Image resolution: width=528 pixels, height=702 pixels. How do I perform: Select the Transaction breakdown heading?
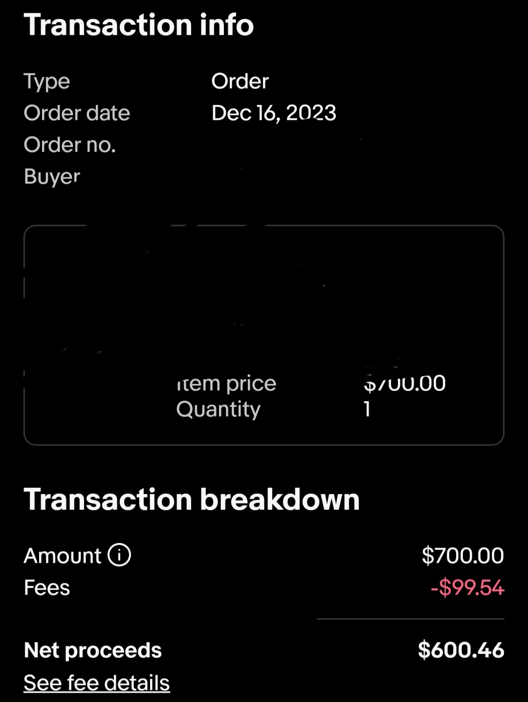coord(192,500)
